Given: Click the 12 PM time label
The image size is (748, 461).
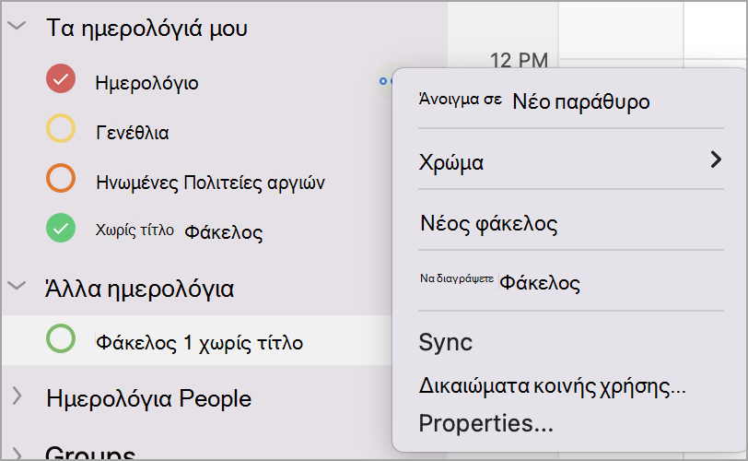Looking at the screenshot, I should 519,60.
